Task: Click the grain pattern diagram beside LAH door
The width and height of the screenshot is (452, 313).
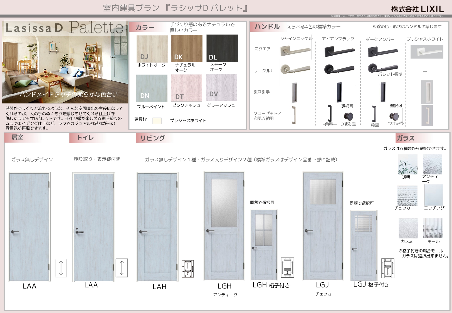Action: click(x=188, y=269)
